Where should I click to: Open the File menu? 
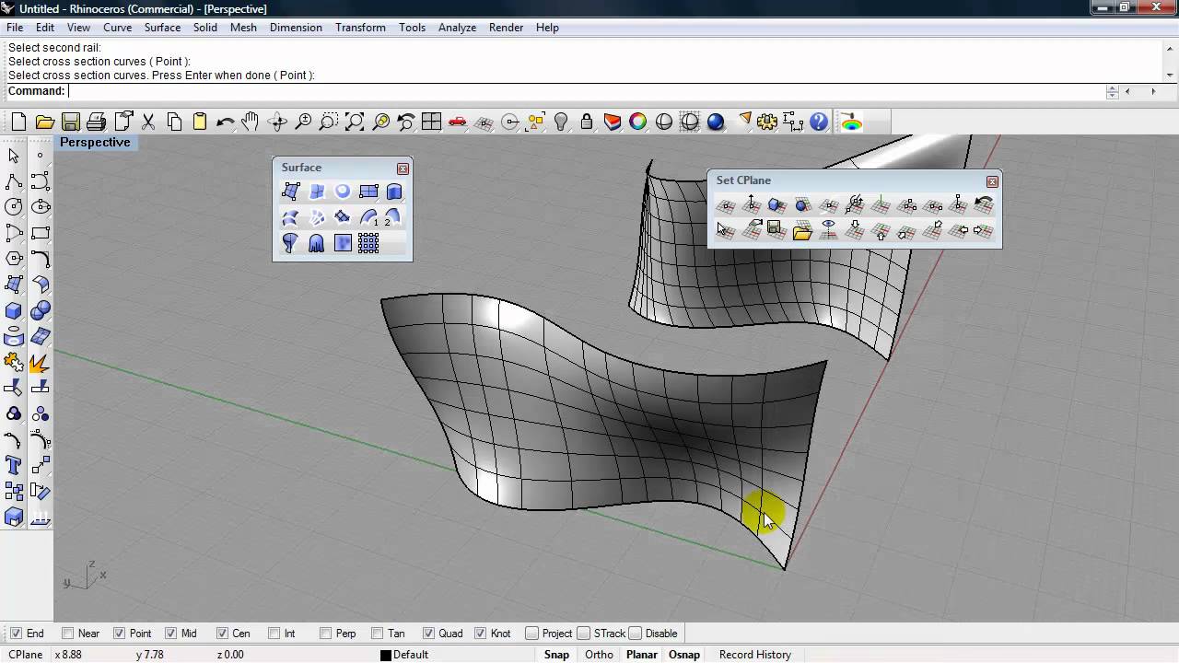(15, 28)
